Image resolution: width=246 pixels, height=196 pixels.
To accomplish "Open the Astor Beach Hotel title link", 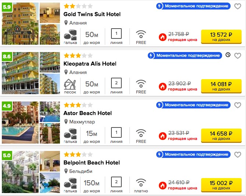I will point(88,113).
